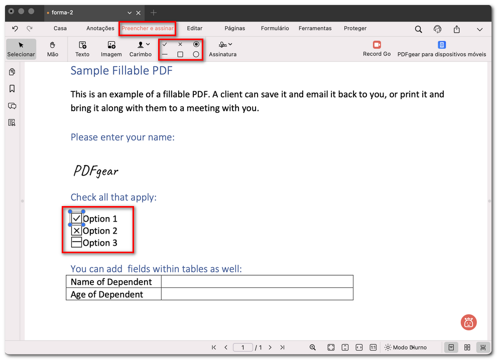The width and height of the screenshot is (497, 360).
Task: Toggle full screen view
Action: [x=331, y=347]
